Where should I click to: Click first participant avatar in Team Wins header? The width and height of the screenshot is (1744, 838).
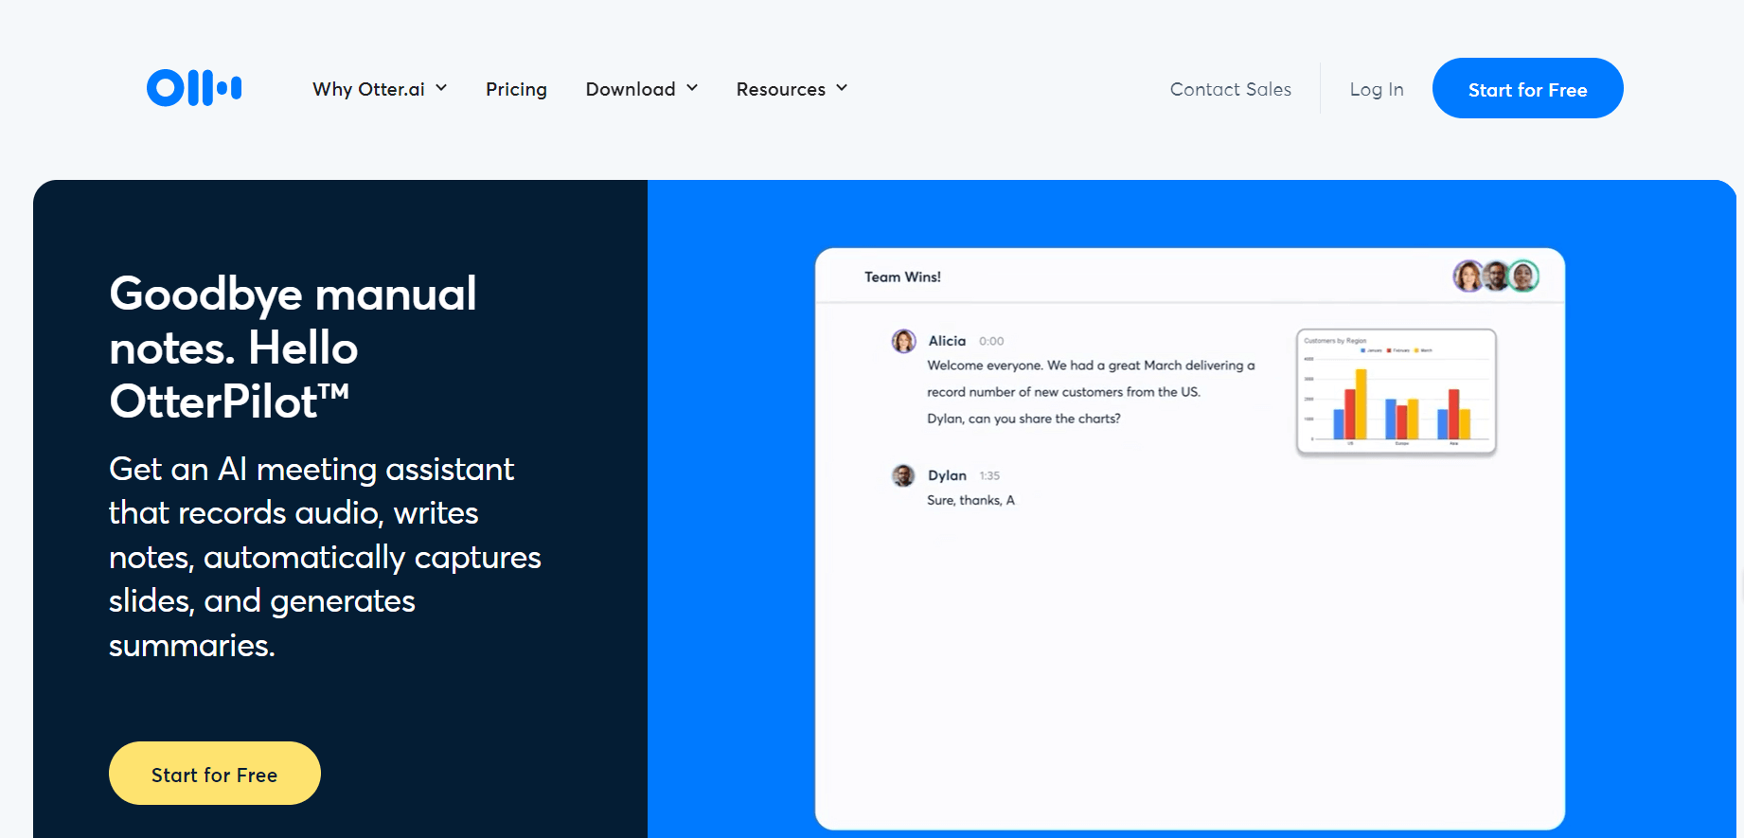click(1468, 276)
